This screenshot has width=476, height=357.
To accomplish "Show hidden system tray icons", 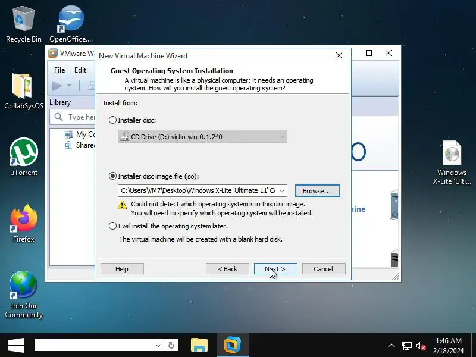I will (392, 346).
